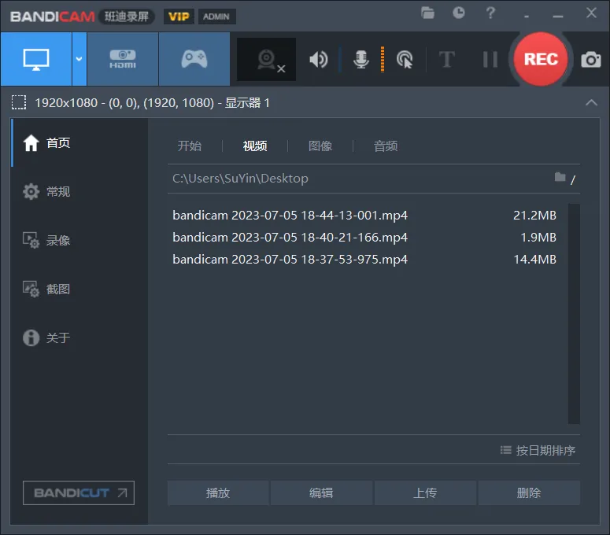The width and height of the screenshot is (610, 535).
Task: Toggle speaker sound recording icon
Action: click(319, 60)
